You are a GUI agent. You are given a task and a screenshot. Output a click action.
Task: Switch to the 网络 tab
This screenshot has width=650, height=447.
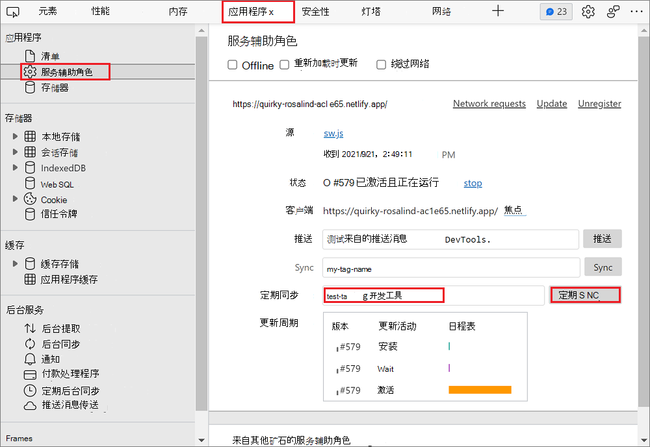(x=441, y=11)
